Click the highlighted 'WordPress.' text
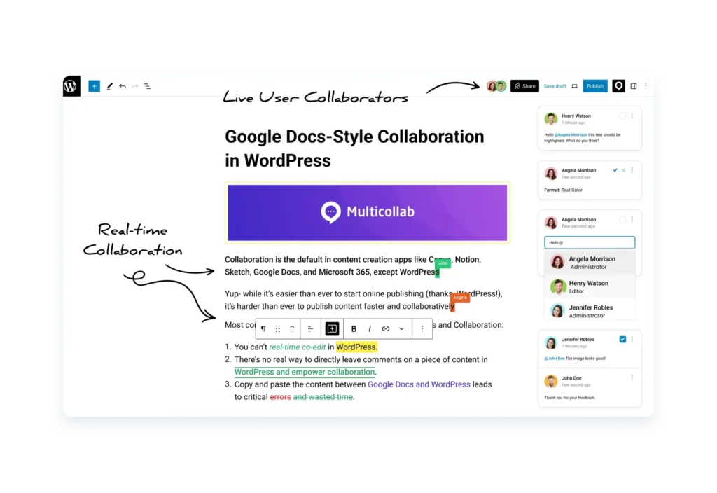Image resolution: width=717 pixels, height=493 pixels. 356,347
